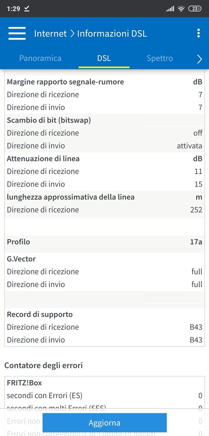
Task: Select the Profilo 17a row
Action: [x=104, y=242]
